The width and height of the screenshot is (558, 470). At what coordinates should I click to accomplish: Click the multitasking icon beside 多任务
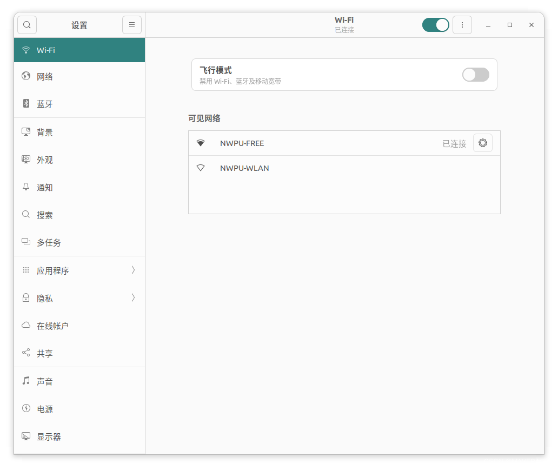click(x=26, y=242)
